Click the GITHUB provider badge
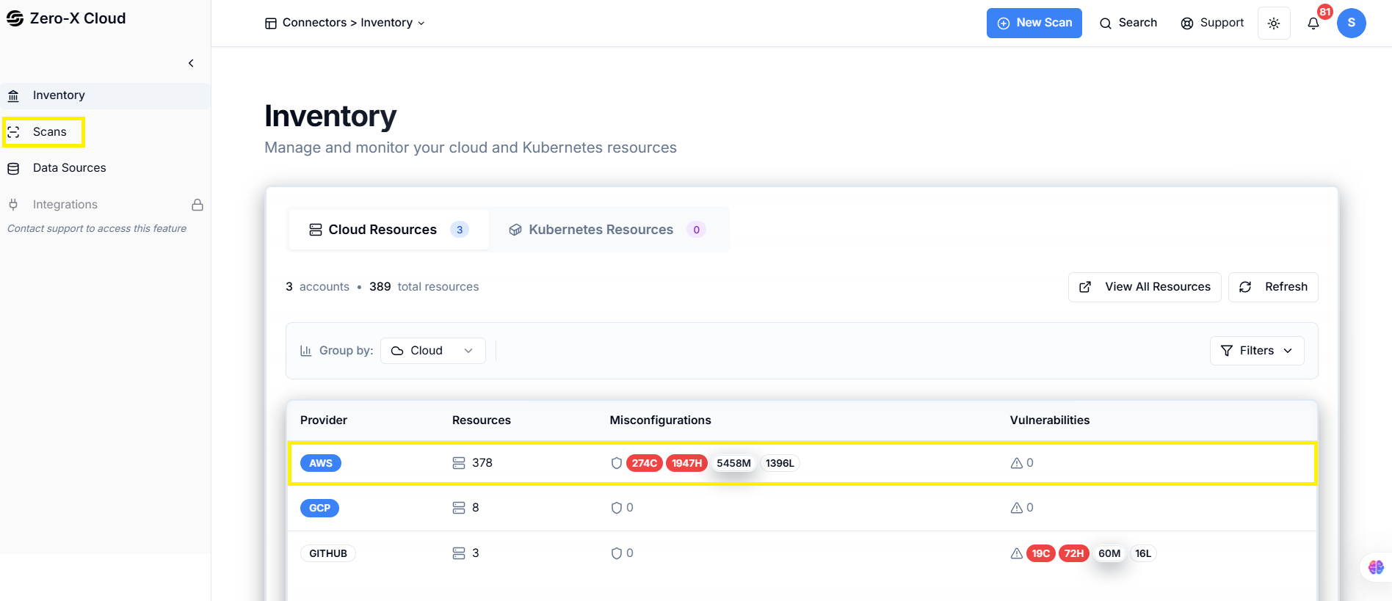1392x601 pixels. pos(328,553)
